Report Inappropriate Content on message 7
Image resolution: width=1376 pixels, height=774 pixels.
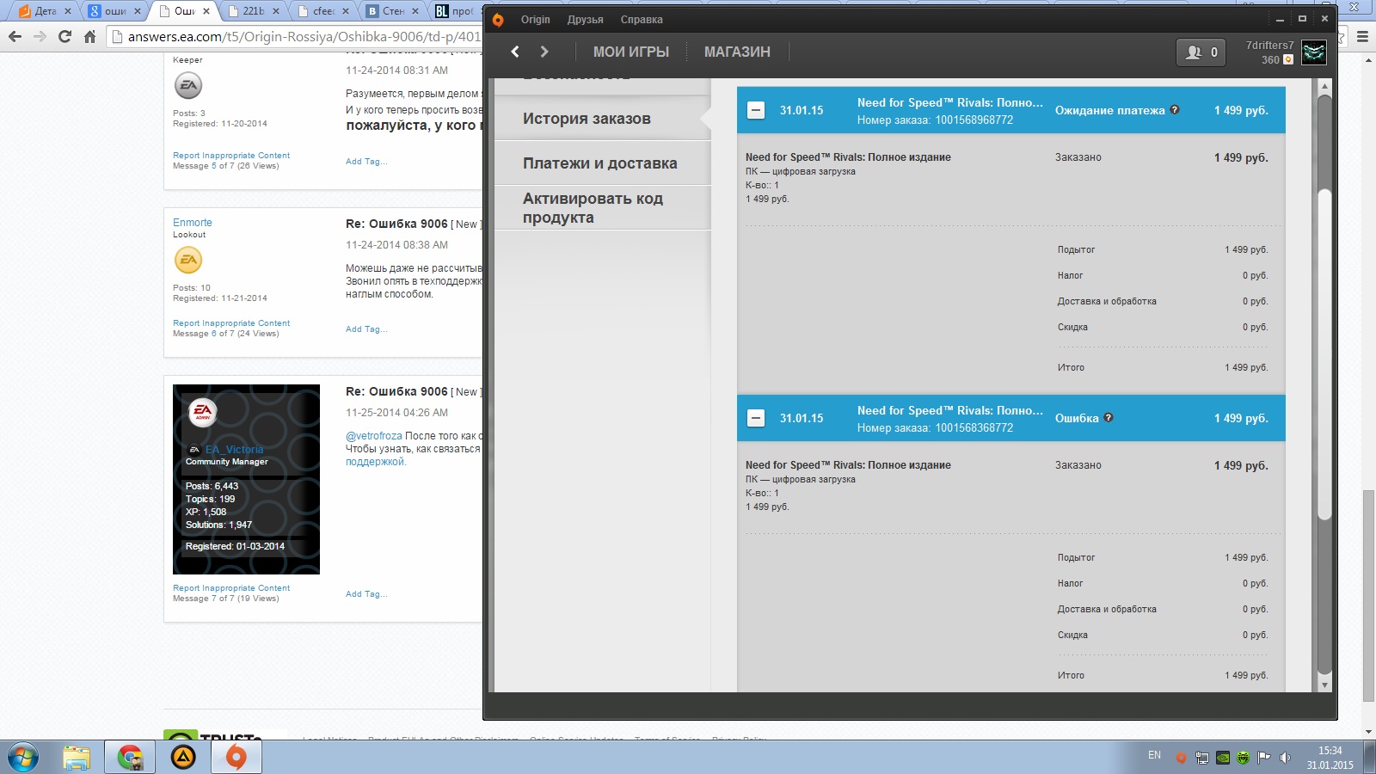coord(231,588)
